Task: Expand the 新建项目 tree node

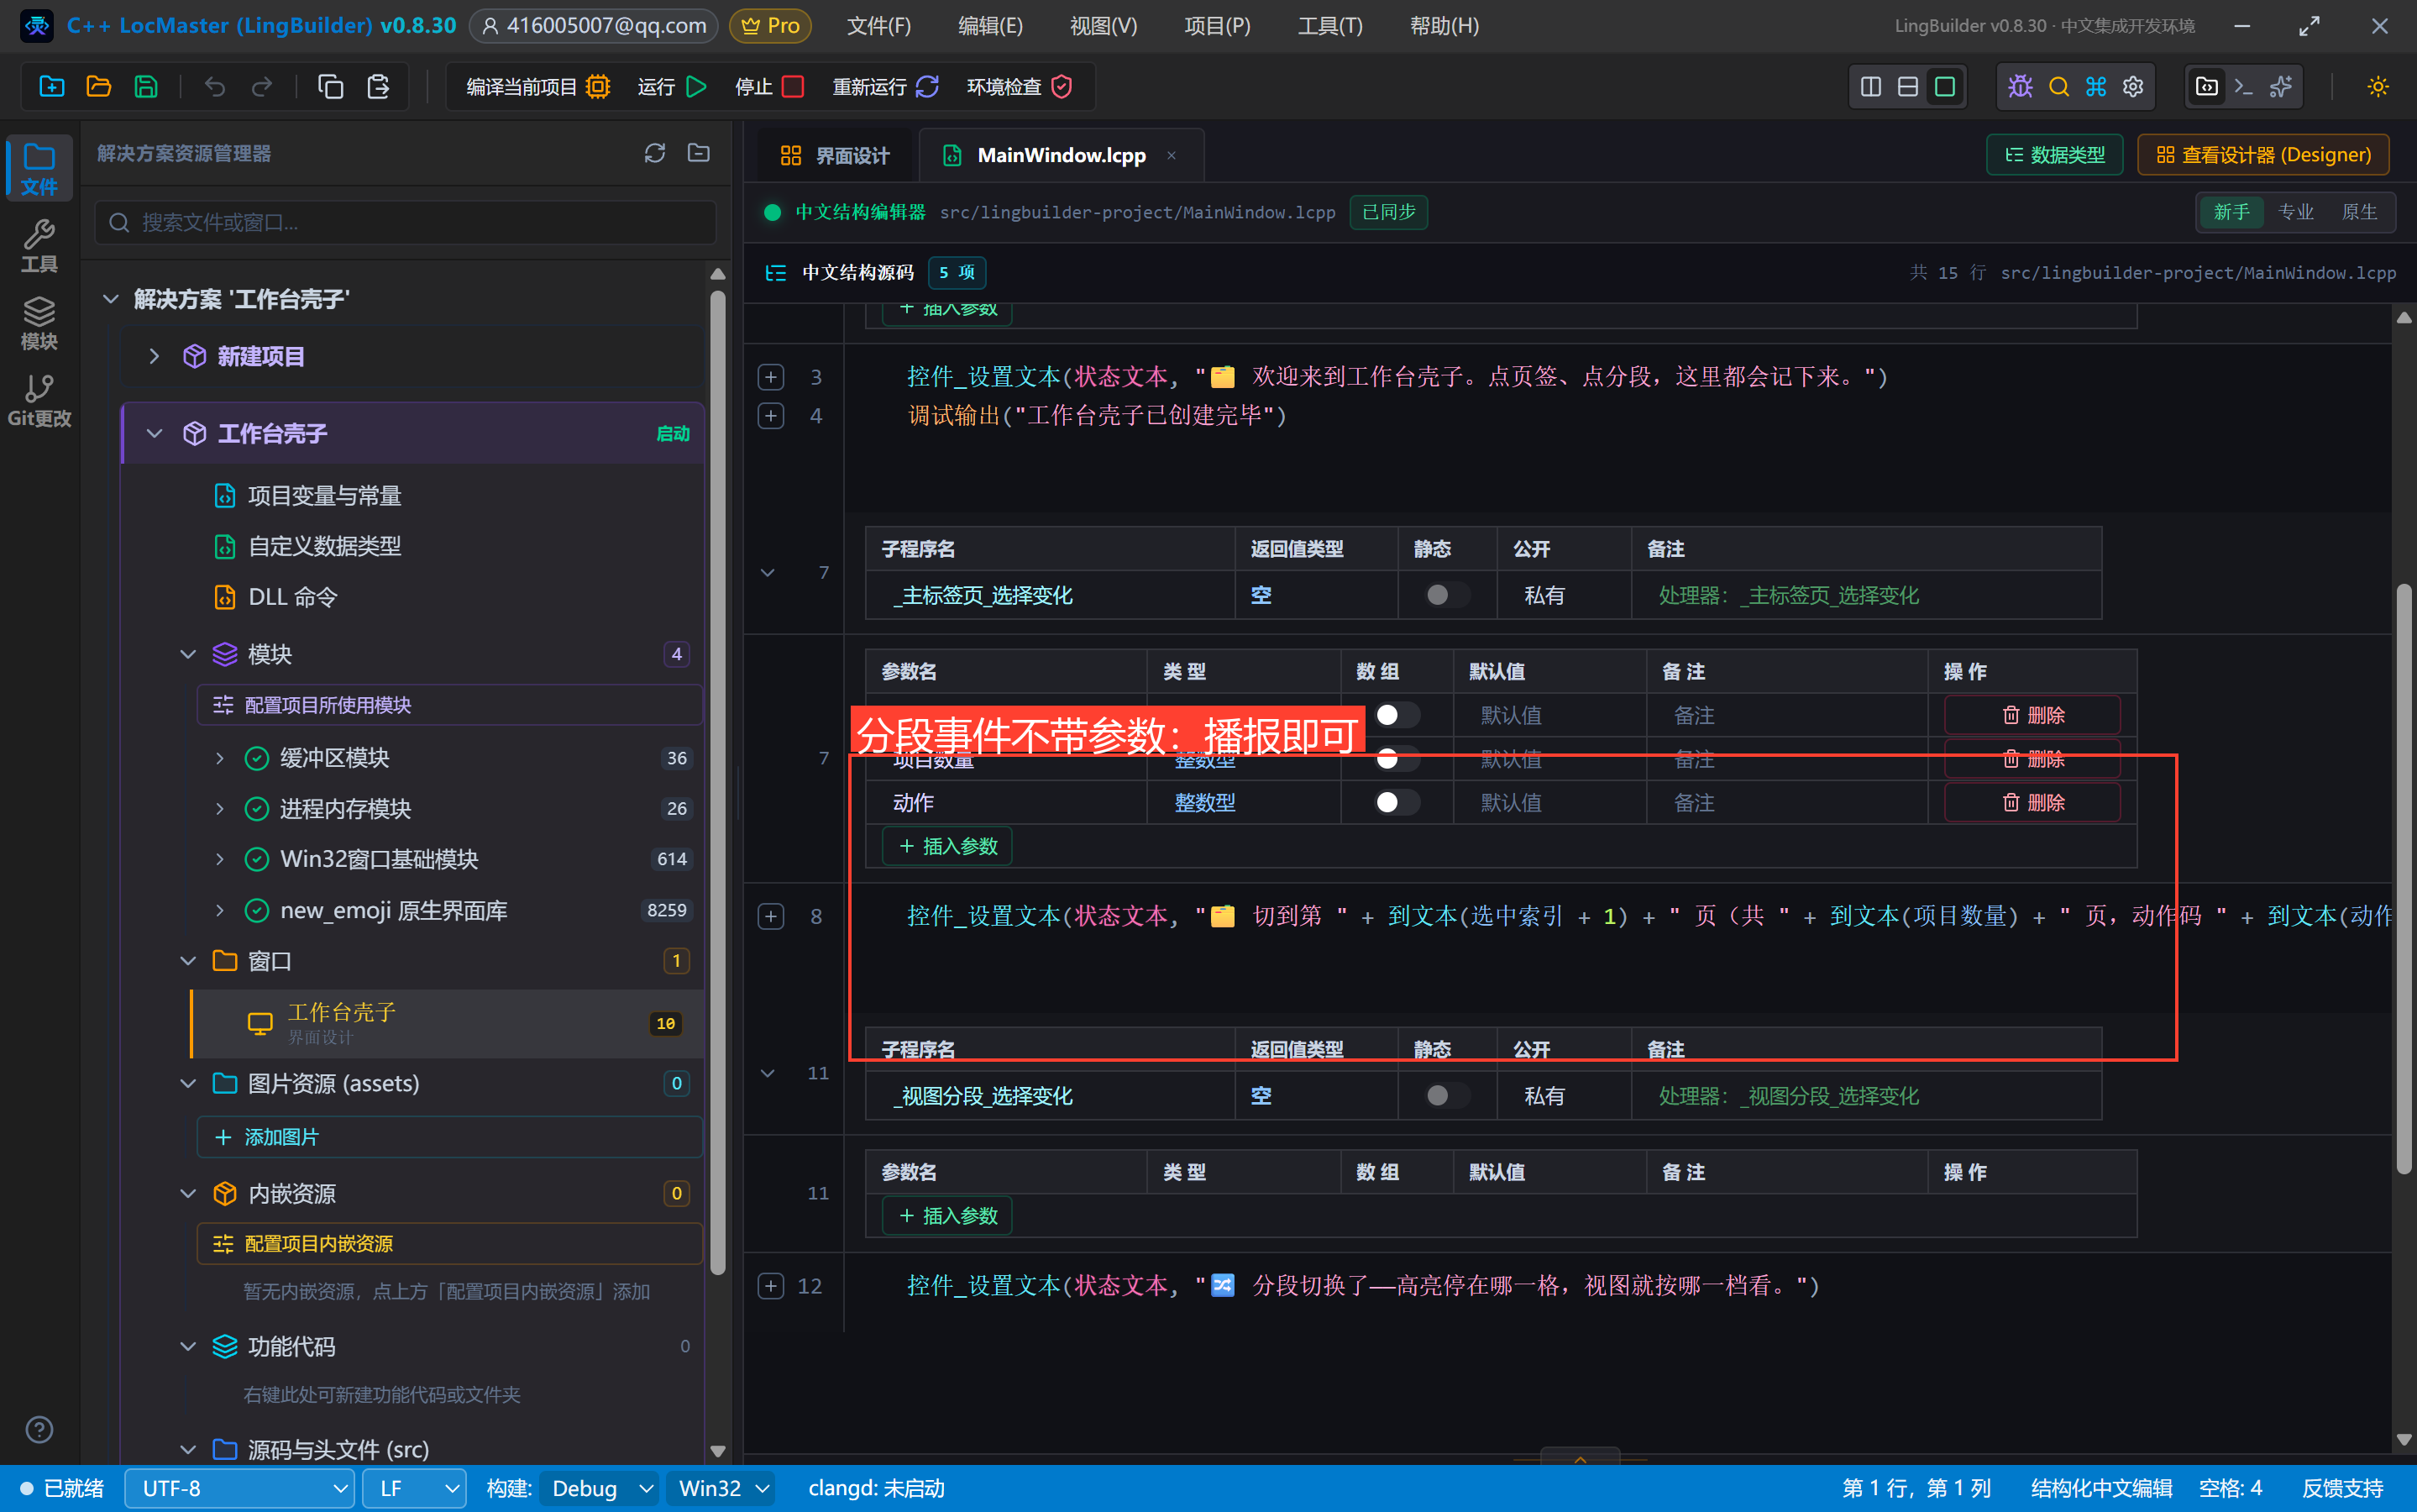Action: [154, 356]
